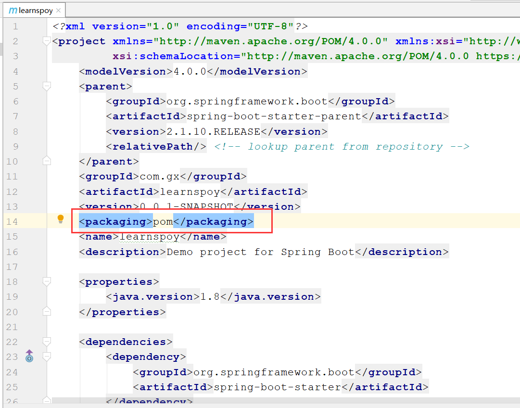The image size is (520, 408).
Task: Click org.springframework.boot groupId on line 6
Action: click(x=247, y=101)
